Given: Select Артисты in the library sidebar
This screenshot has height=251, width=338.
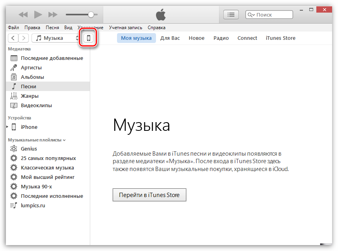Looking at the screenshot, I should click(31, 67).
